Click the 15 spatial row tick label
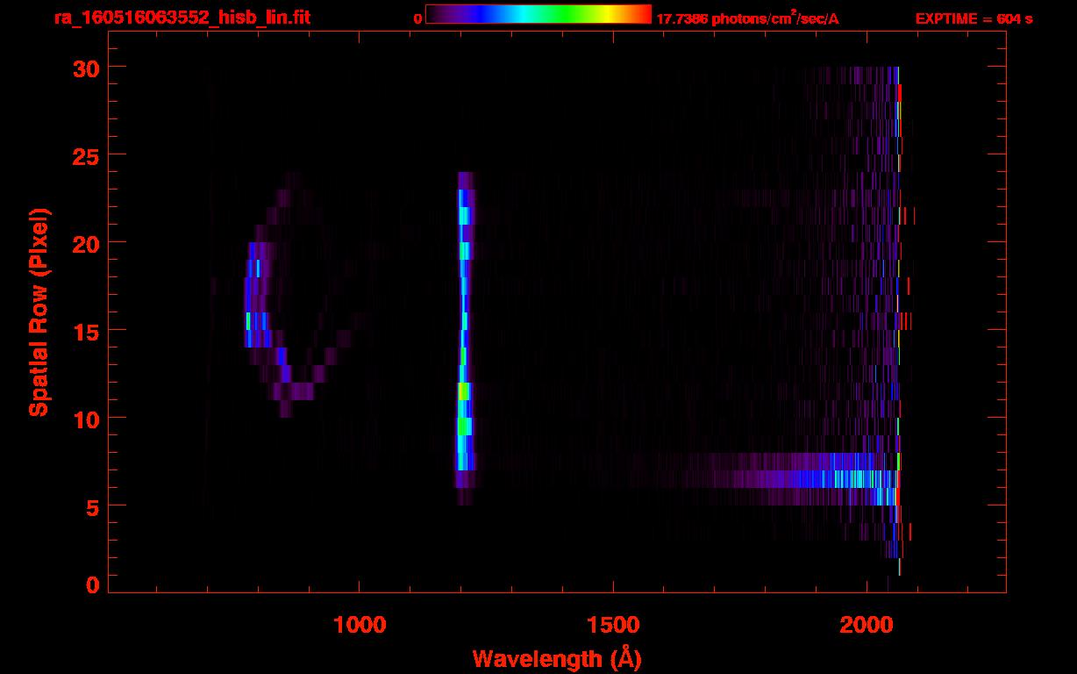The image size is (1077, 674). coord(84,331)
